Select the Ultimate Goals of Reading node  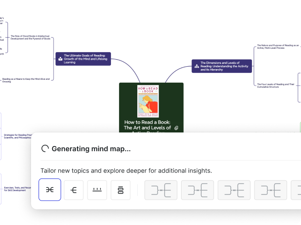(83, 59)
